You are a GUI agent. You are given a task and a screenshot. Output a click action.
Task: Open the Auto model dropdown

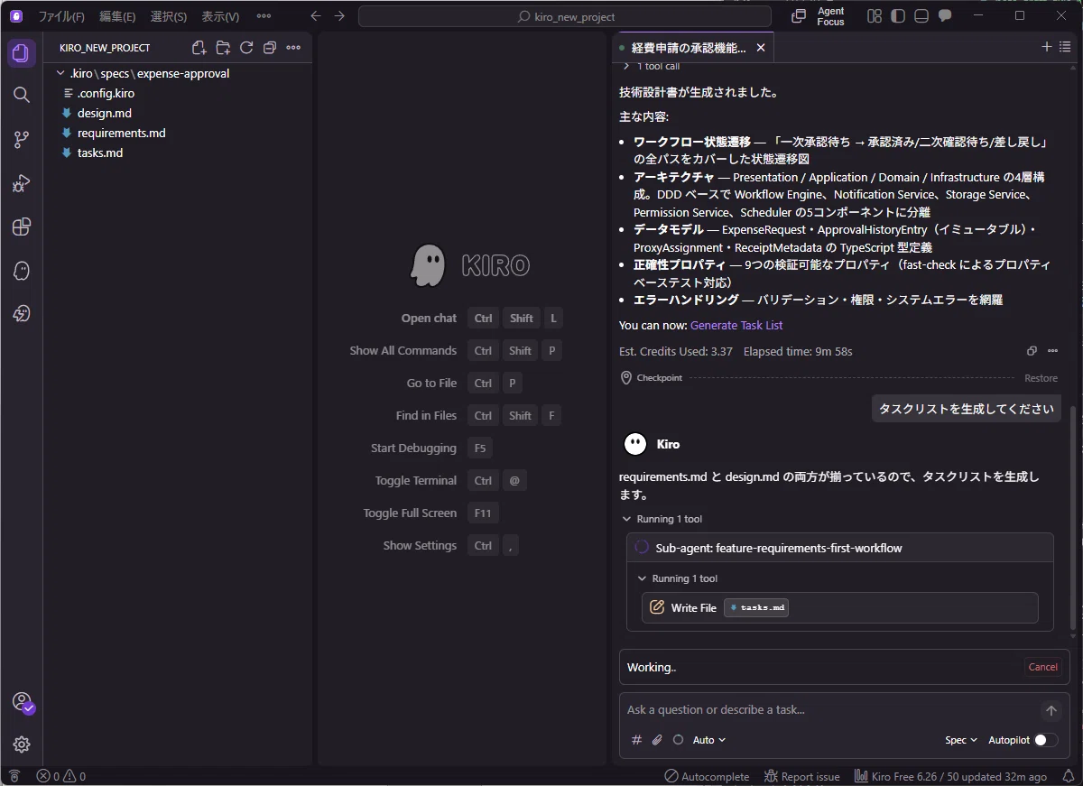(709, 740)
